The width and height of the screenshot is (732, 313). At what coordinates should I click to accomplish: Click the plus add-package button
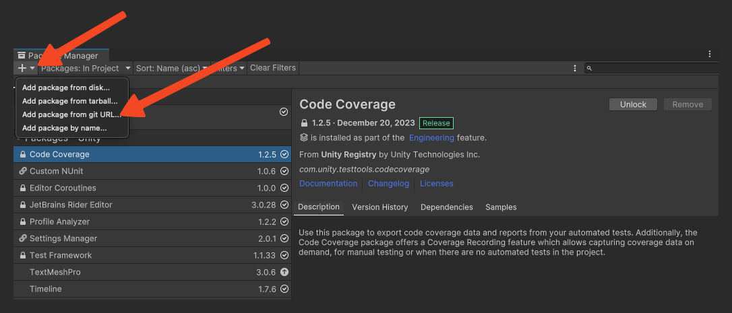tap(22, 68)
